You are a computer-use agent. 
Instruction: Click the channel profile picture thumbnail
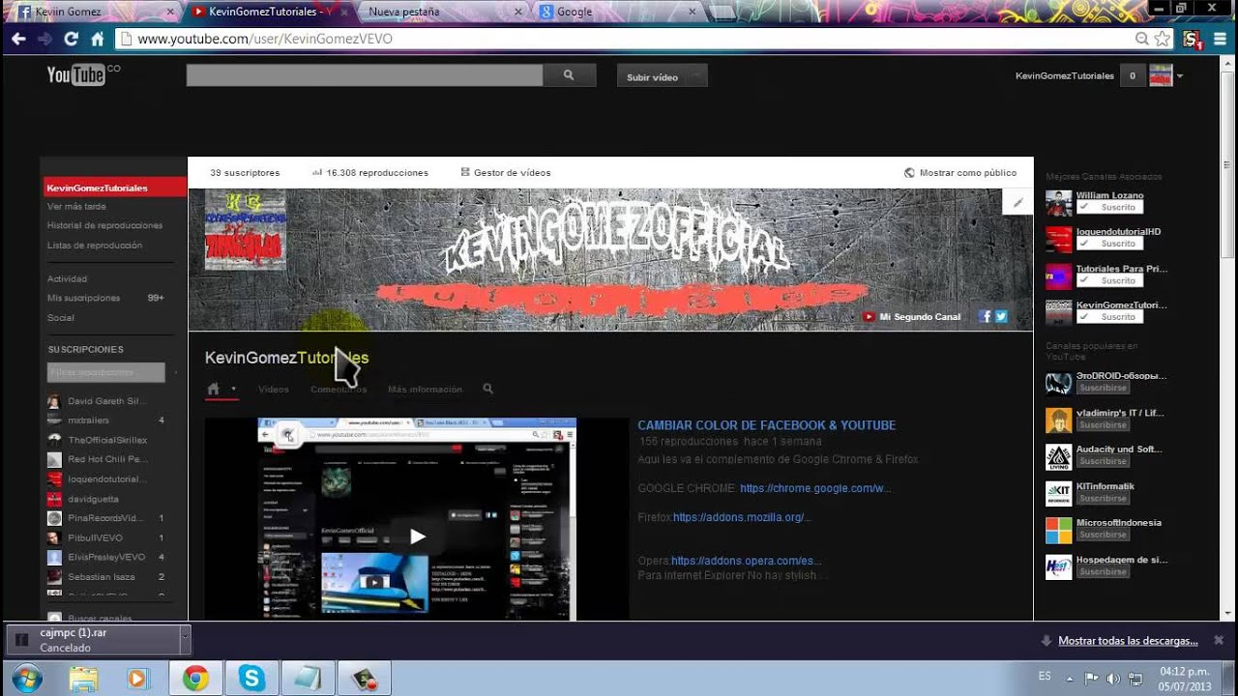pyautogui.click(x=245, y=230)
